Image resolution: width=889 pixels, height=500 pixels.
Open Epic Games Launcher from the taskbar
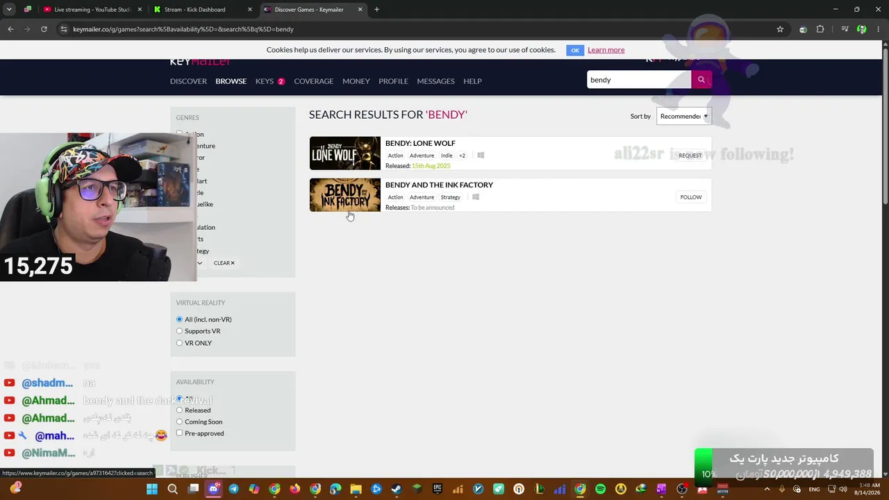[438, 489]
